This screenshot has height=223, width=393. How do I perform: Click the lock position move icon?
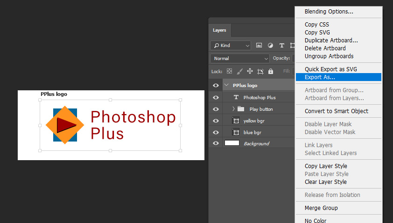tap(250, 71)
